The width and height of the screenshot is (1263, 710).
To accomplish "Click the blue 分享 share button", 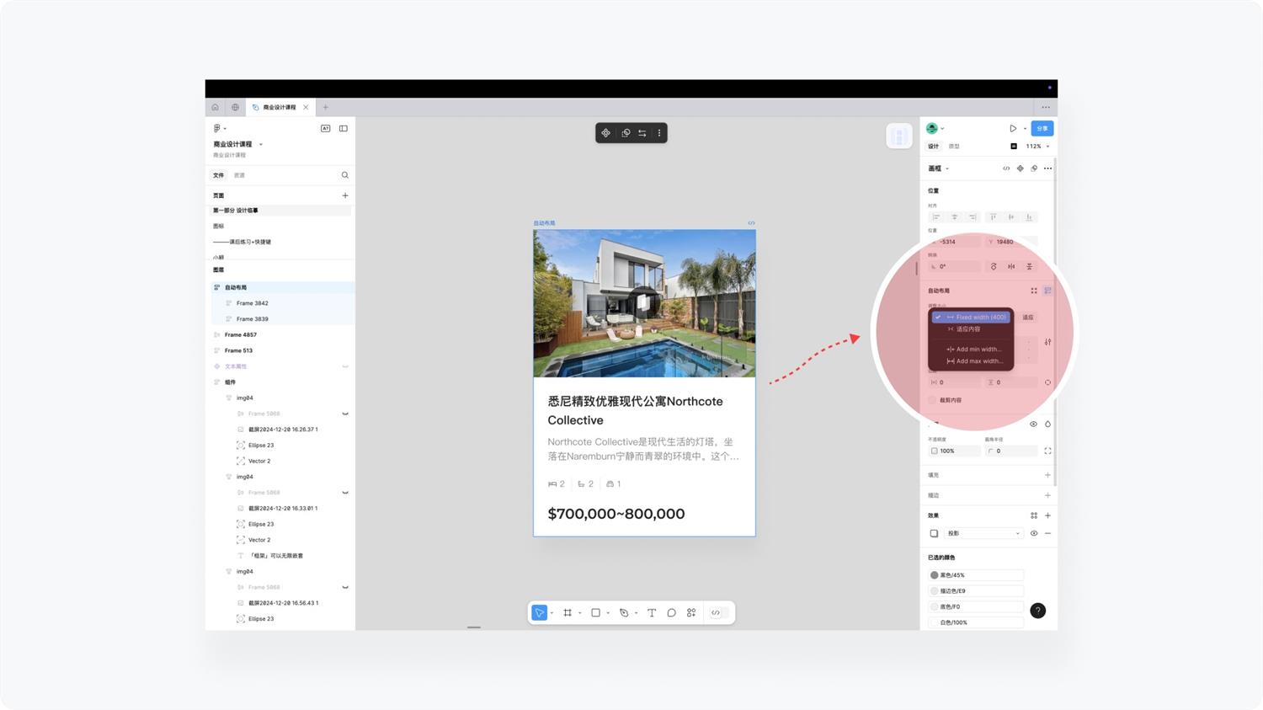I will pos(1042,129).
